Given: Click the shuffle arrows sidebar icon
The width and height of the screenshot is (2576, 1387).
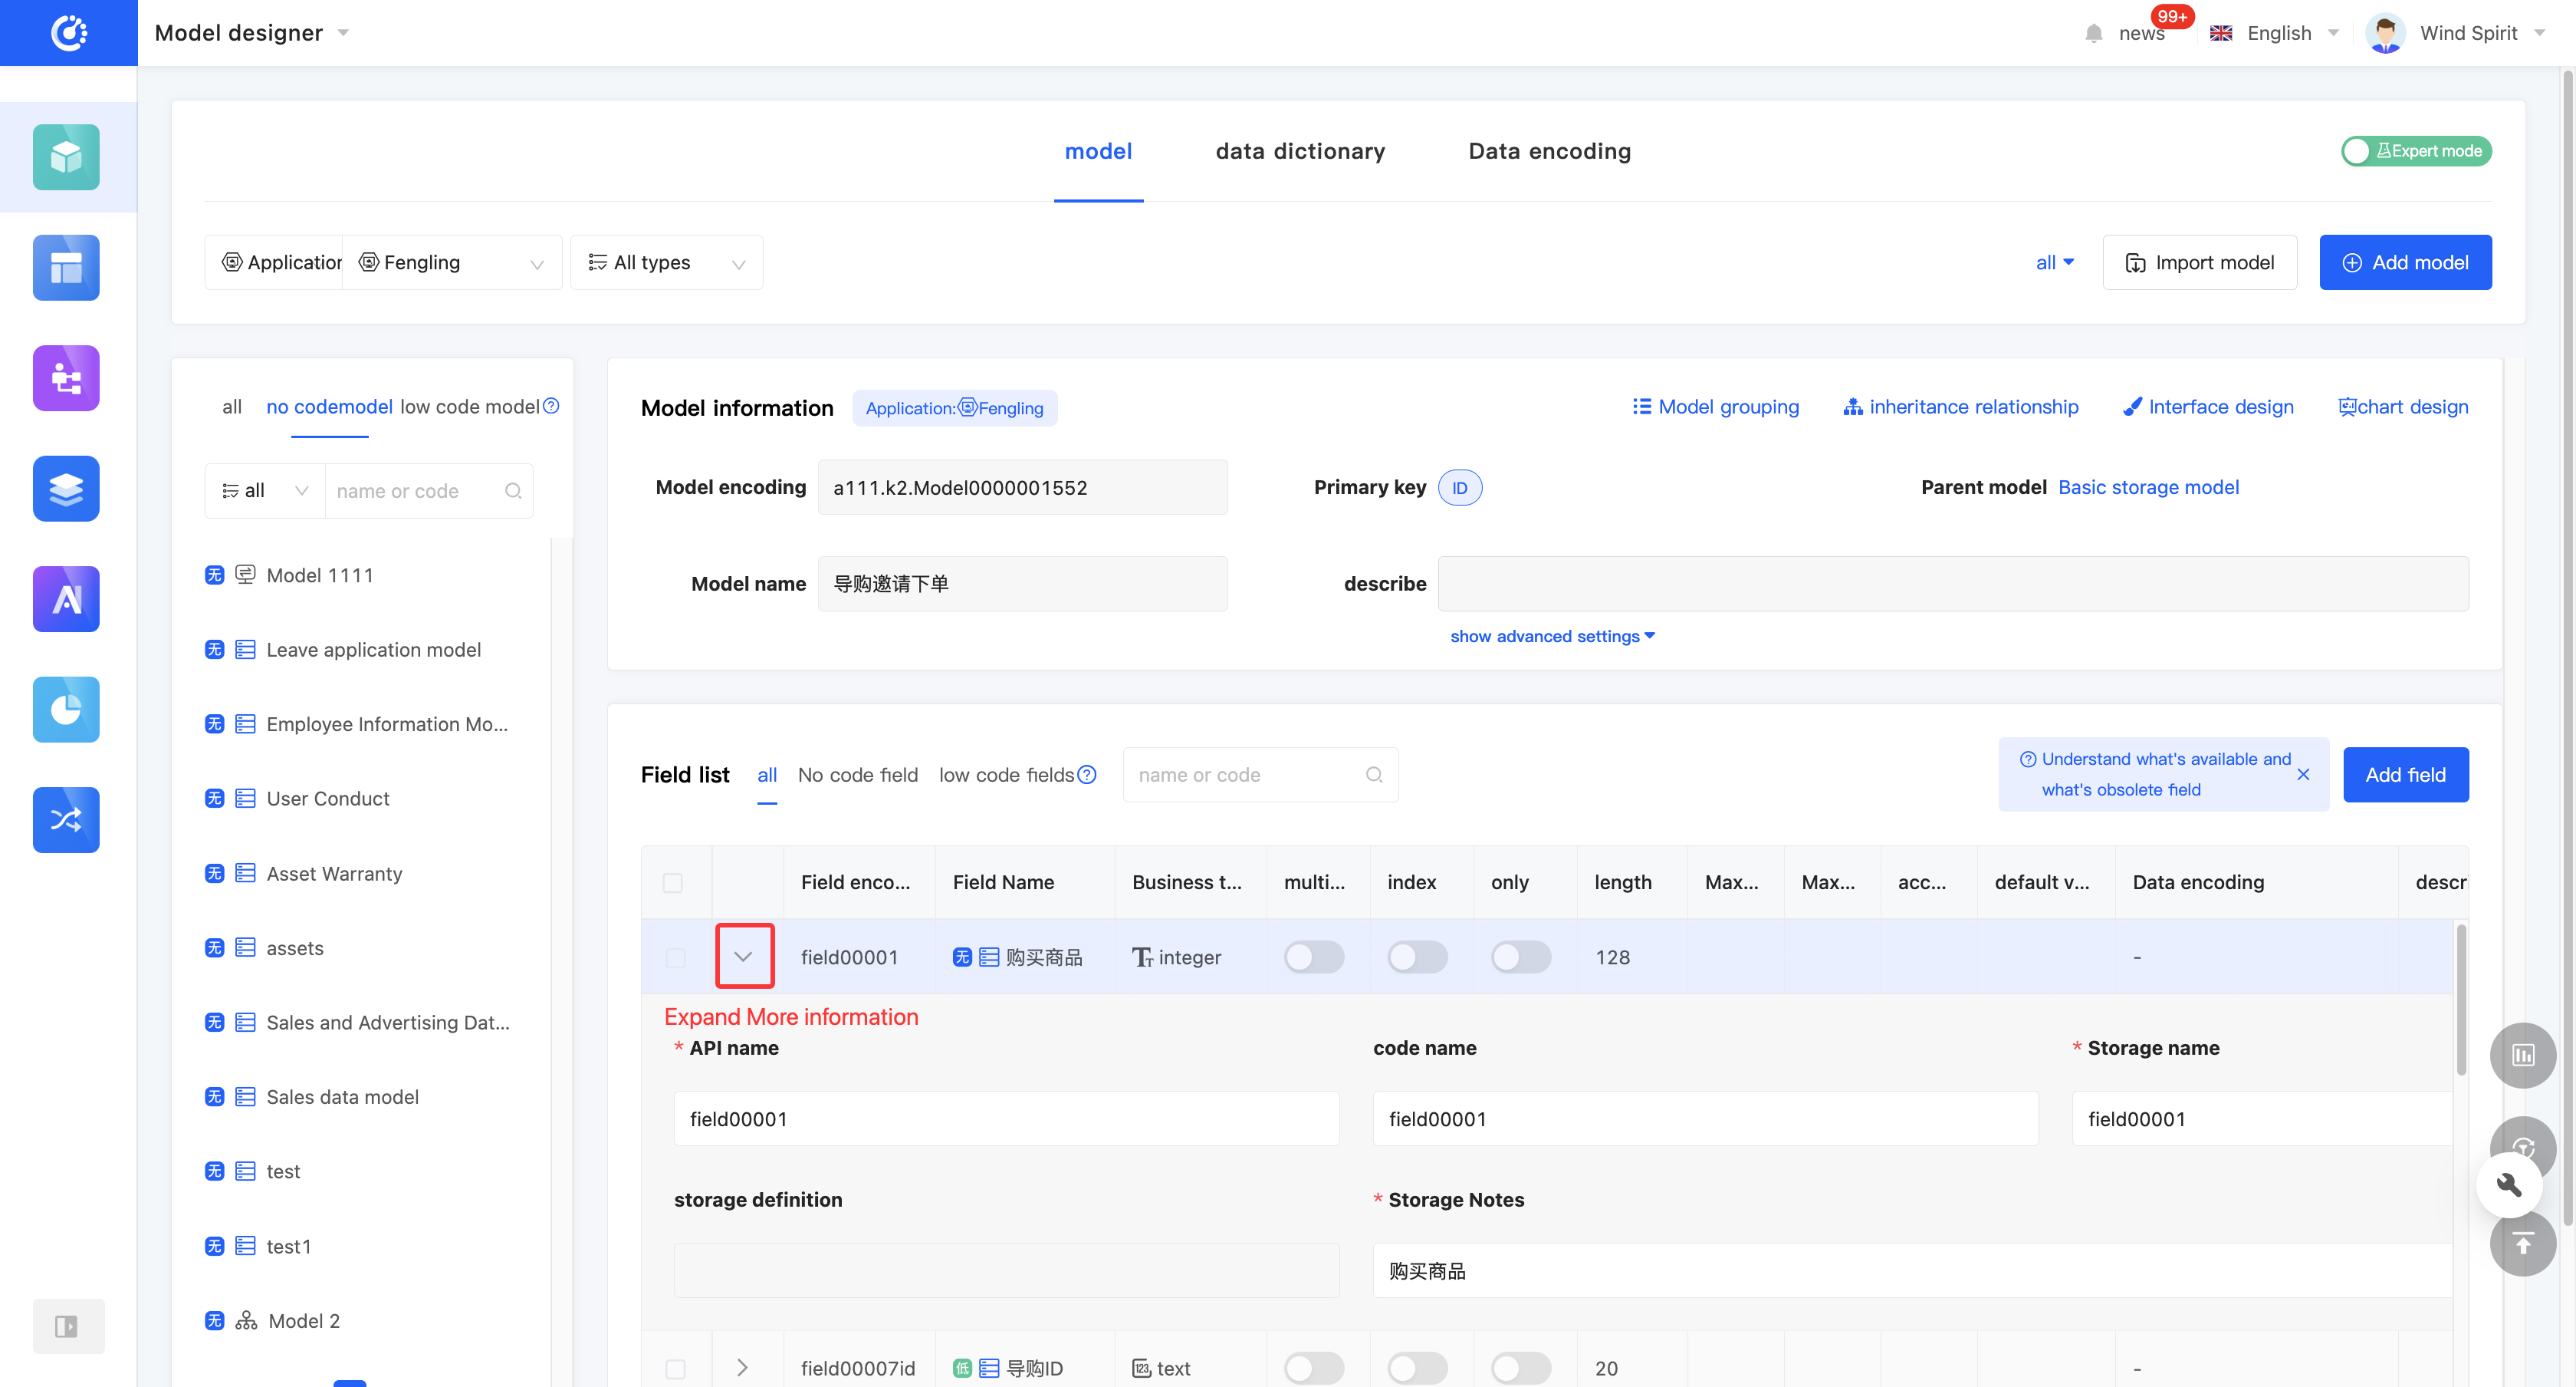Looking at the screenshot, I should click(66, 819).
